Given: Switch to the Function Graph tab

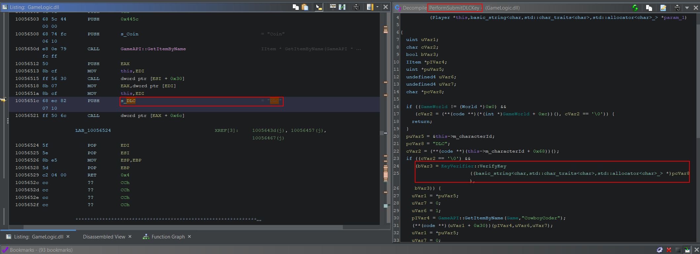Looking at the screenshot, I should tap(168, 236).
